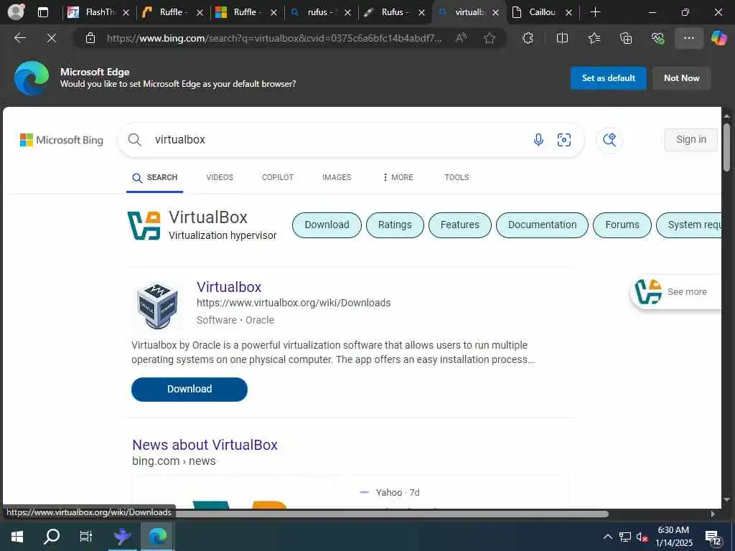Click the Documentation pill chip
The height and width of the screenshot is (551, 735).
(542, 225)
